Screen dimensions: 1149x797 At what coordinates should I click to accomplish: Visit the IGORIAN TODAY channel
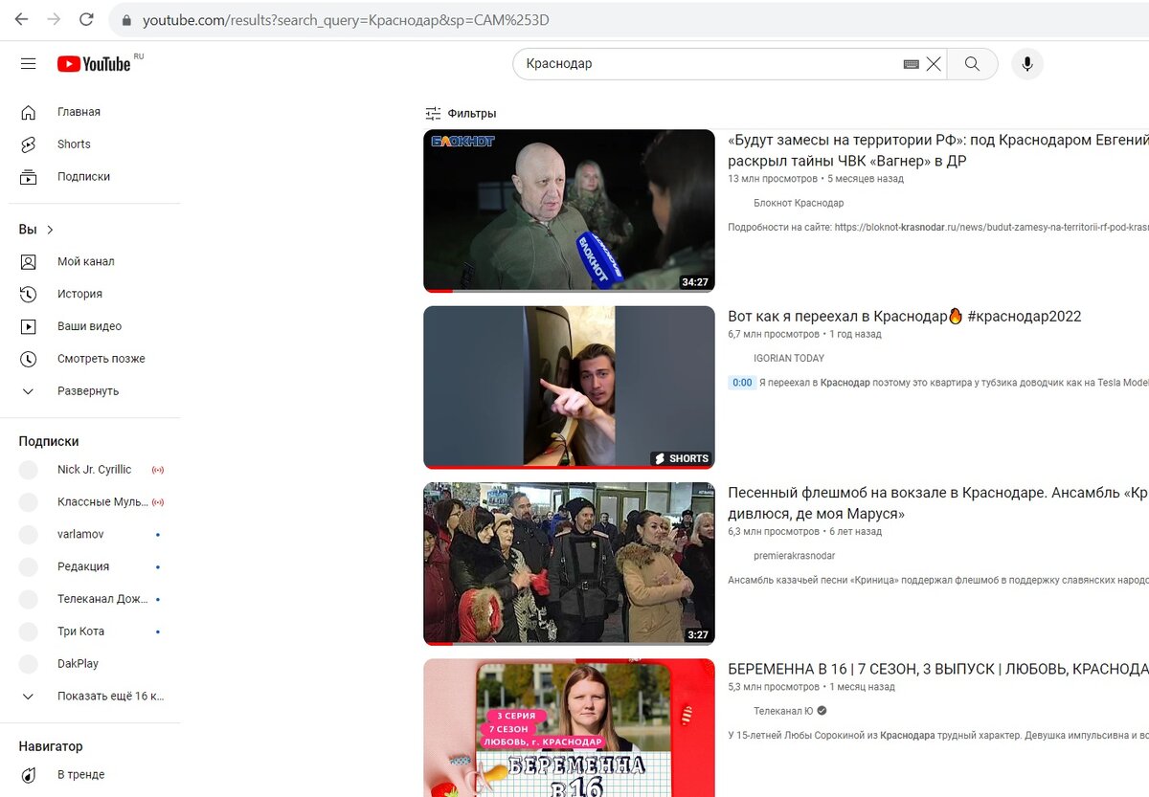point(789,359)
